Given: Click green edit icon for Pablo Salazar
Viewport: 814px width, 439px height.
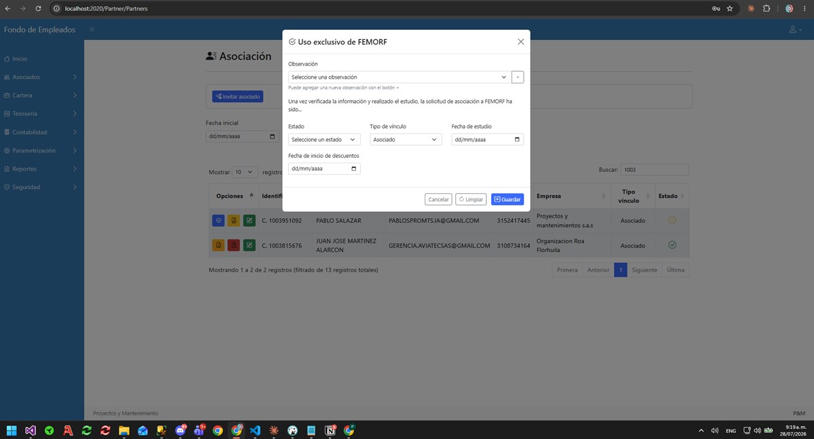Looking at the screenshot, I should [x=249, y=221].
